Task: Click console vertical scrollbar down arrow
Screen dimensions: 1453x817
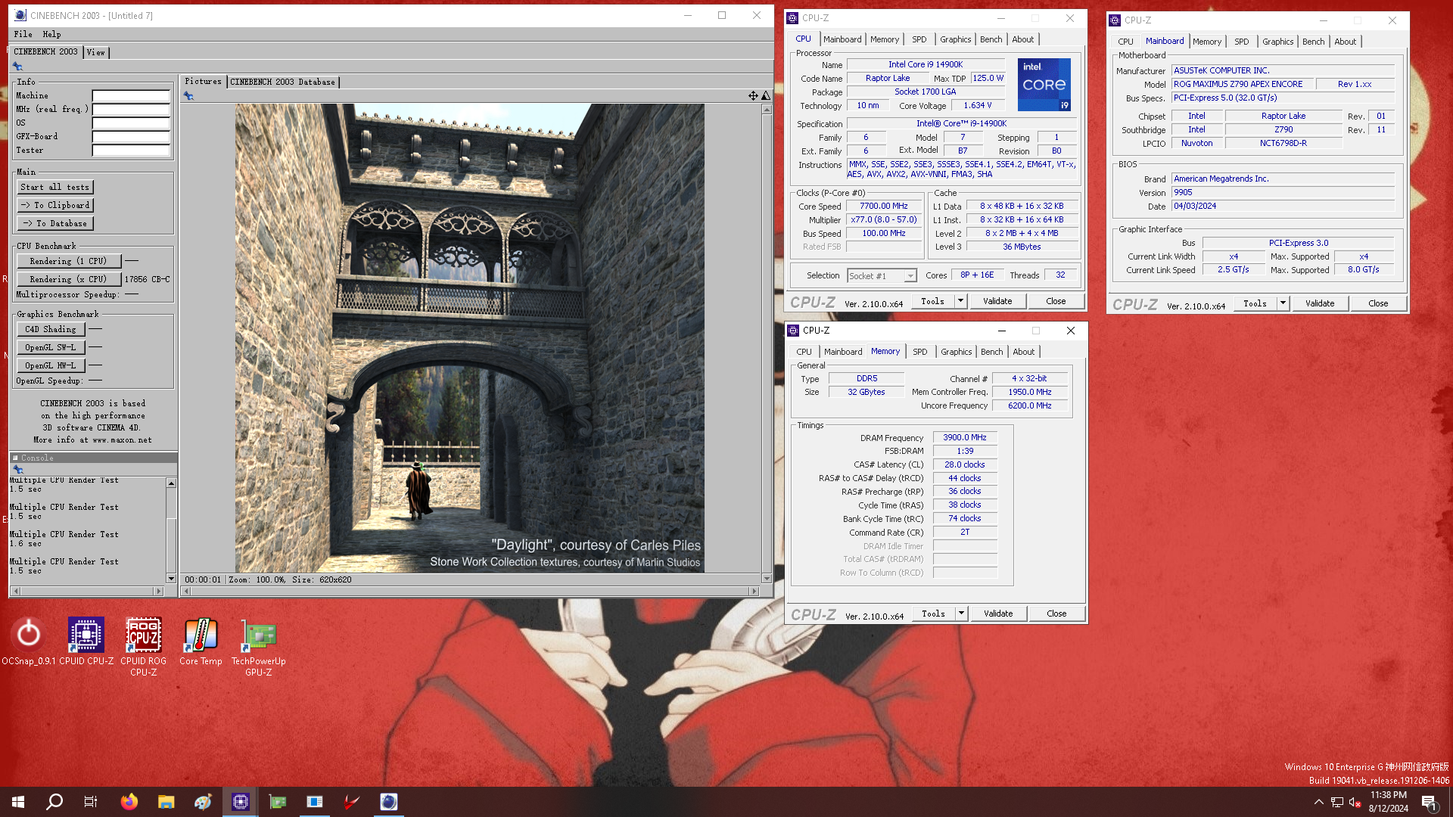Action: pos(171,579)
